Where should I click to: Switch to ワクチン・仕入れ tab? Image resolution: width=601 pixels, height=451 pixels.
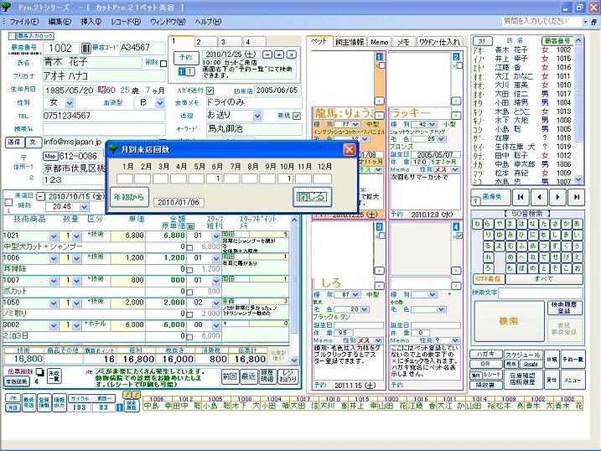[439, 42]
